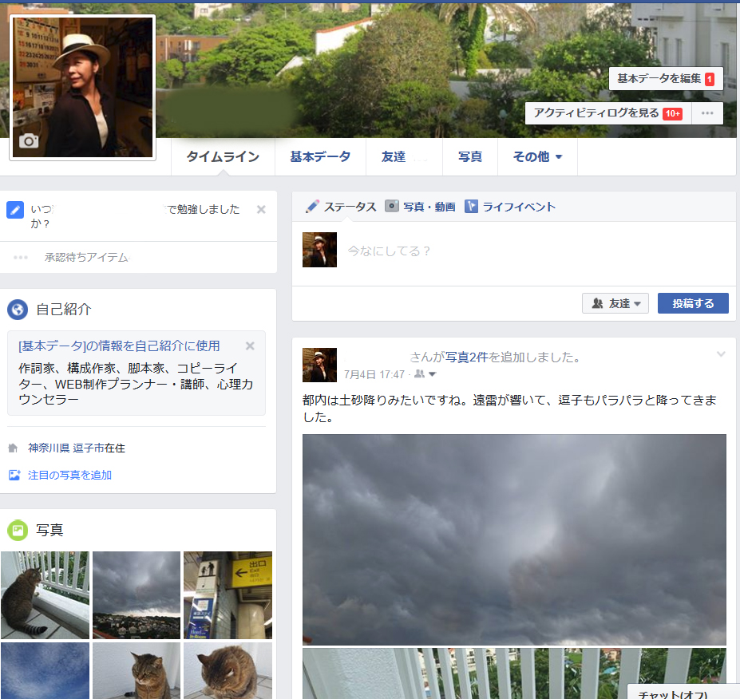Viewport: 740px width, 699px height.
Task: Select the ライフイベント composer tab
Action: (510, 207)
